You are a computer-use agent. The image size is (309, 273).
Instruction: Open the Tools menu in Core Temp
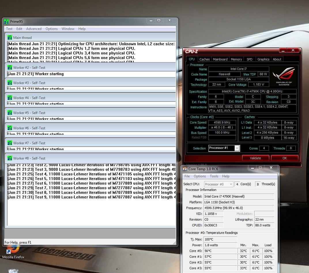pos(214,176)
